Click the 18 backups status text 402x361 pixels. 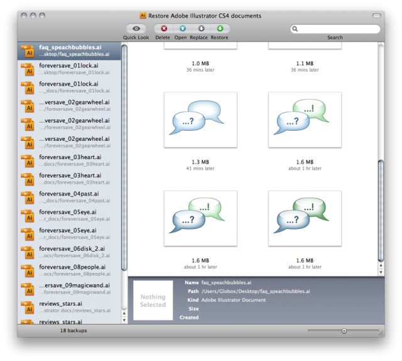73,330
